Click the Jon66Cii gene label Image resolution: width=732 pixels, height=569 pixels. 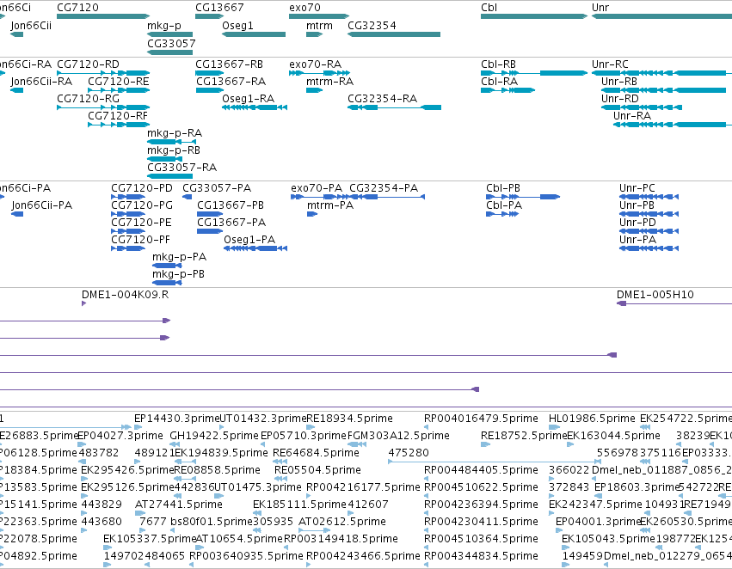31,25
